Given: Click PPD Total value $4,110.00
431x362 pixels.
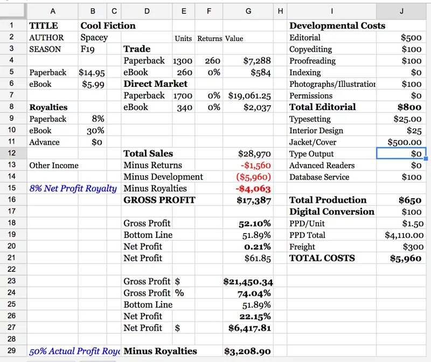Looking at the screenshot, I should click(x=401, y=235).
